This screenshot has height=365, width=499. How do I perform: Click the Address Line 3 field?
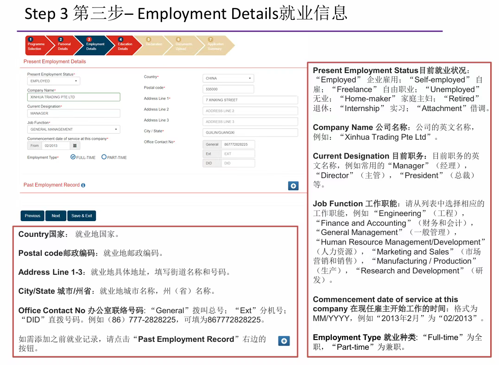tap(250, 122)
